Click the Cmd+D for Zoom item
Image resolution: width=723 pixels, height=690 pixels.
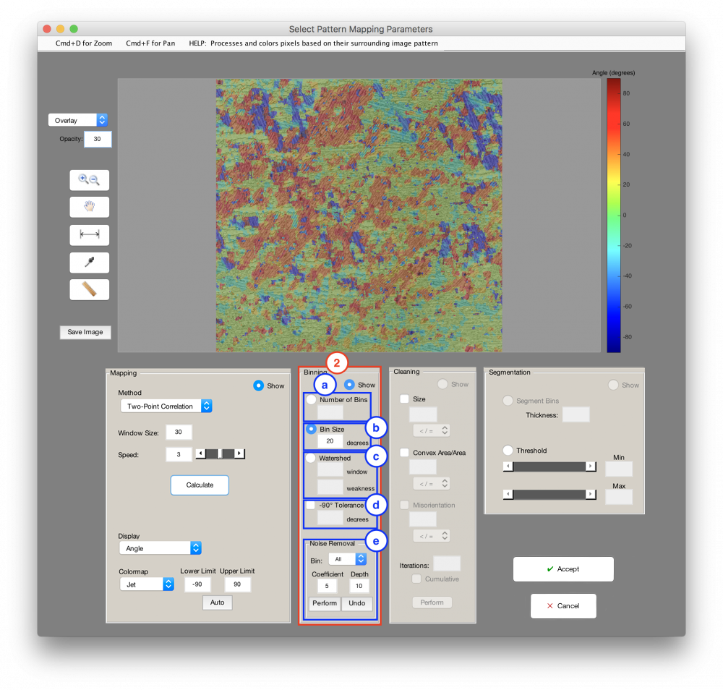coord(84,43)
